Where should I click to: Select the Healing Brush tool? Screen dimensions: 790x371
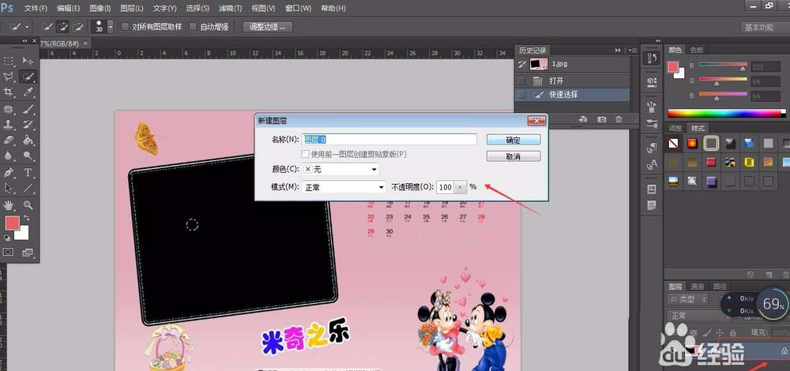9,109
